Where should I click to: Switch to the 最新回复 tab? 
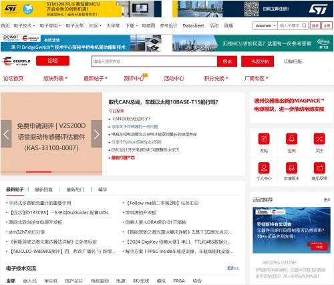tap(44, 190)
